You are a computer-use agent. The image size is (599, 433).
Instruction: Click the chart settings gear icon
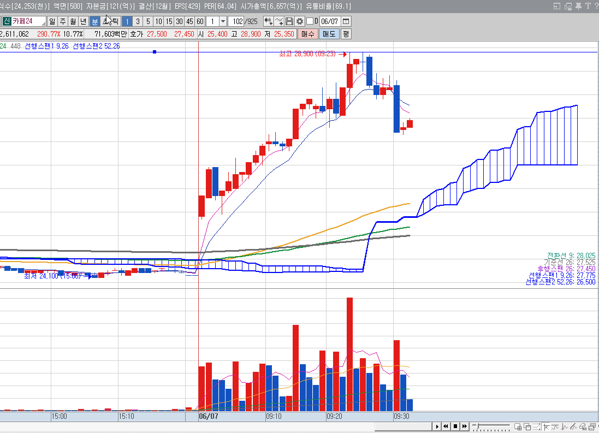300,21
